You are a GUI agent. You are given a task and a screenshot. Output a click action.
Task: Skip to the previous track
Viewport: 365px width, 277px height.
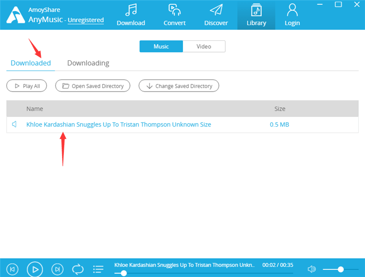click(12, 269)
